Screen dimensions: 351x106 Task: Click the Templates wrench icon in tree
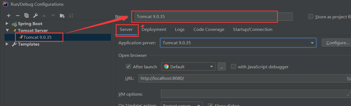coord(14,44)
